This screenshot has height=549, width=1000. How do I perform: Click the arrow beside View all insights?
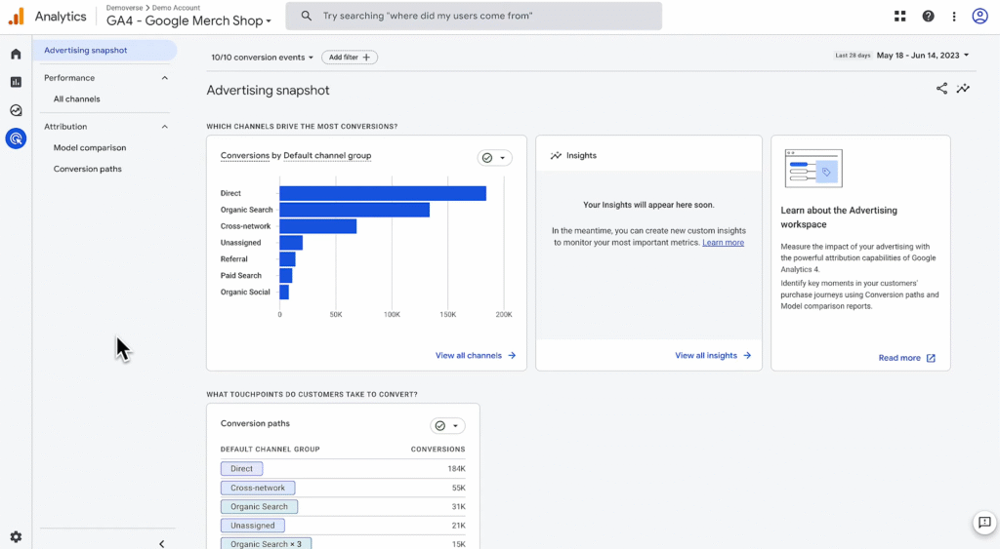click(x=747, y=355)
